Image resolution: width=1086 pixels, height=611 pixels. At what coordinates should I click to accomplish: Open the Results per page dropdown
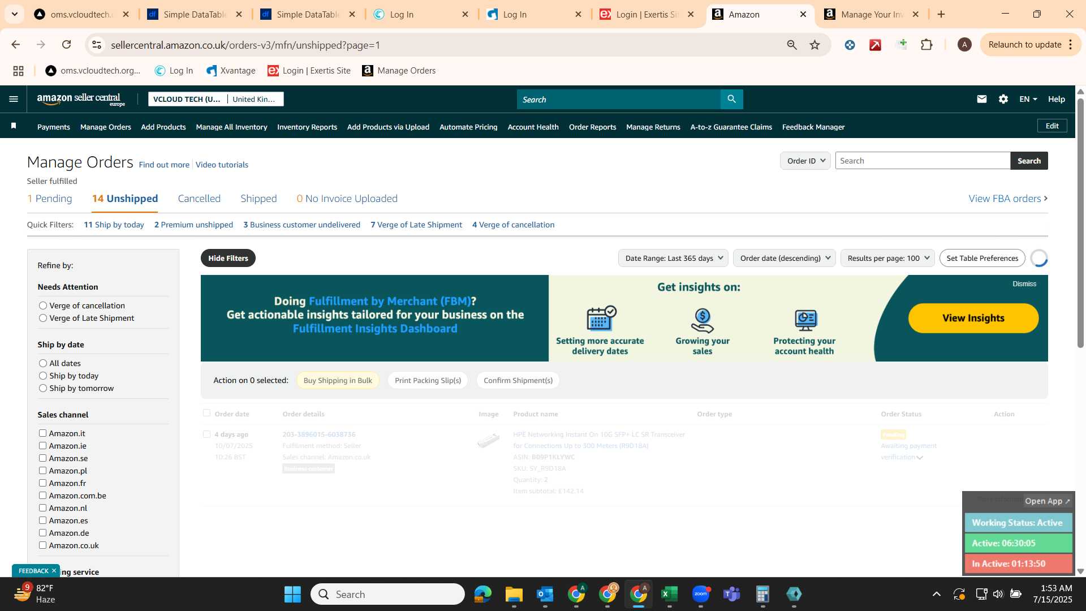[x=887, y=258]
